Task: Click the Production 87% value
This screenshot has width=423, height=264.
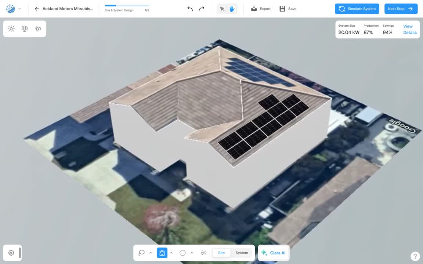Action: [x=368, y=33]
